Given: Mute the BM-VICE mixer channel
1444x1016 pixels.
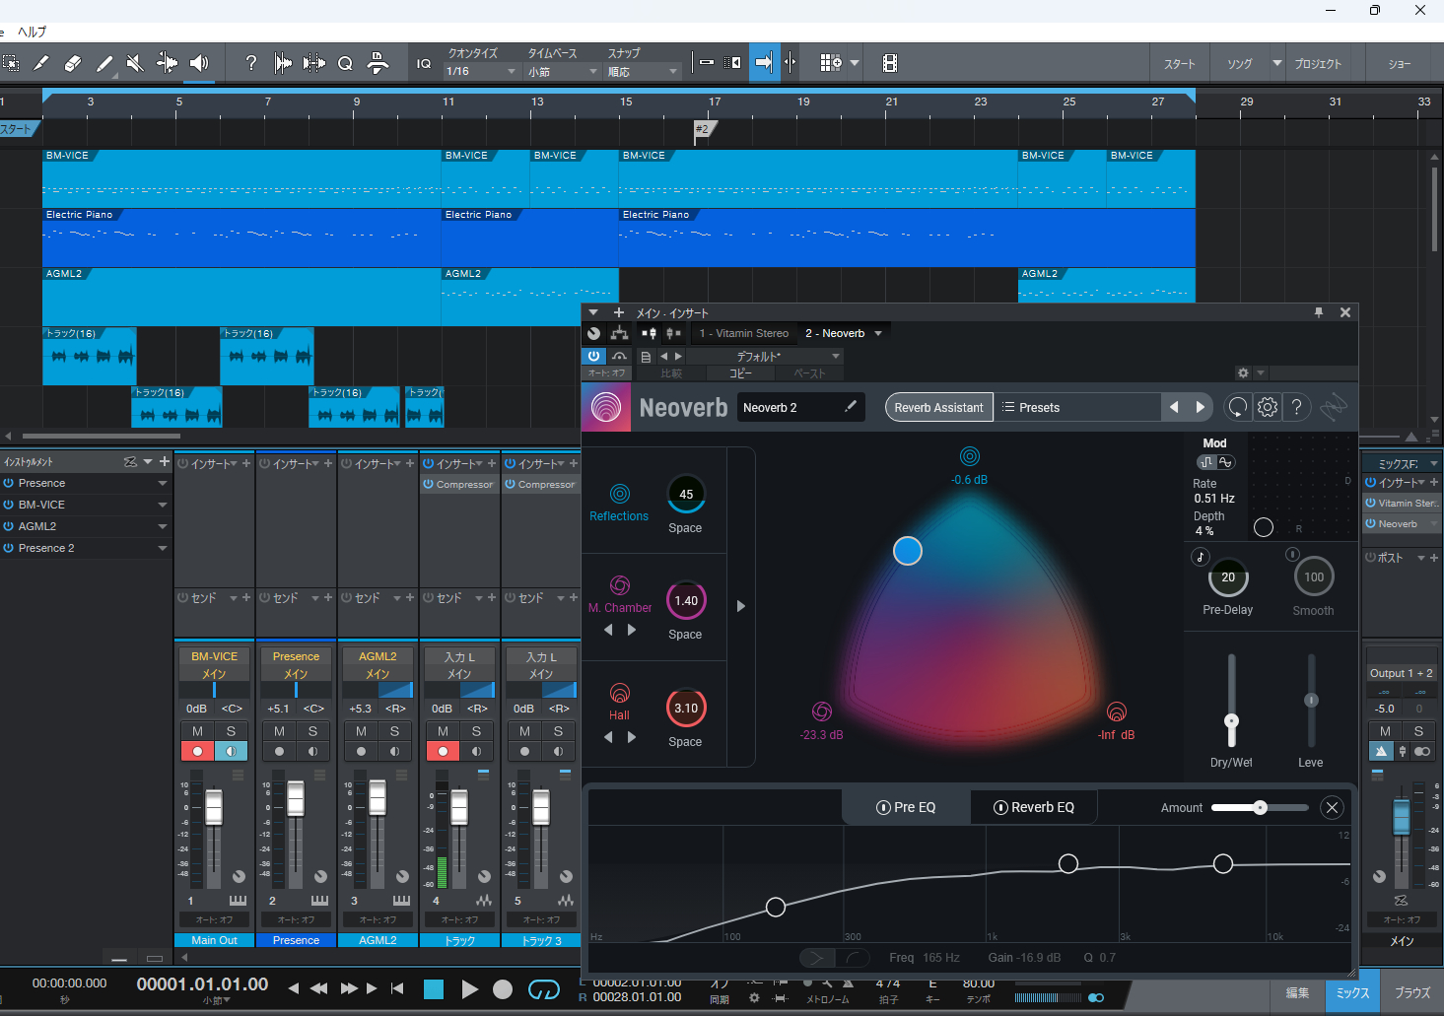Looking at the screenshot, I should click(x=197, y=731).
